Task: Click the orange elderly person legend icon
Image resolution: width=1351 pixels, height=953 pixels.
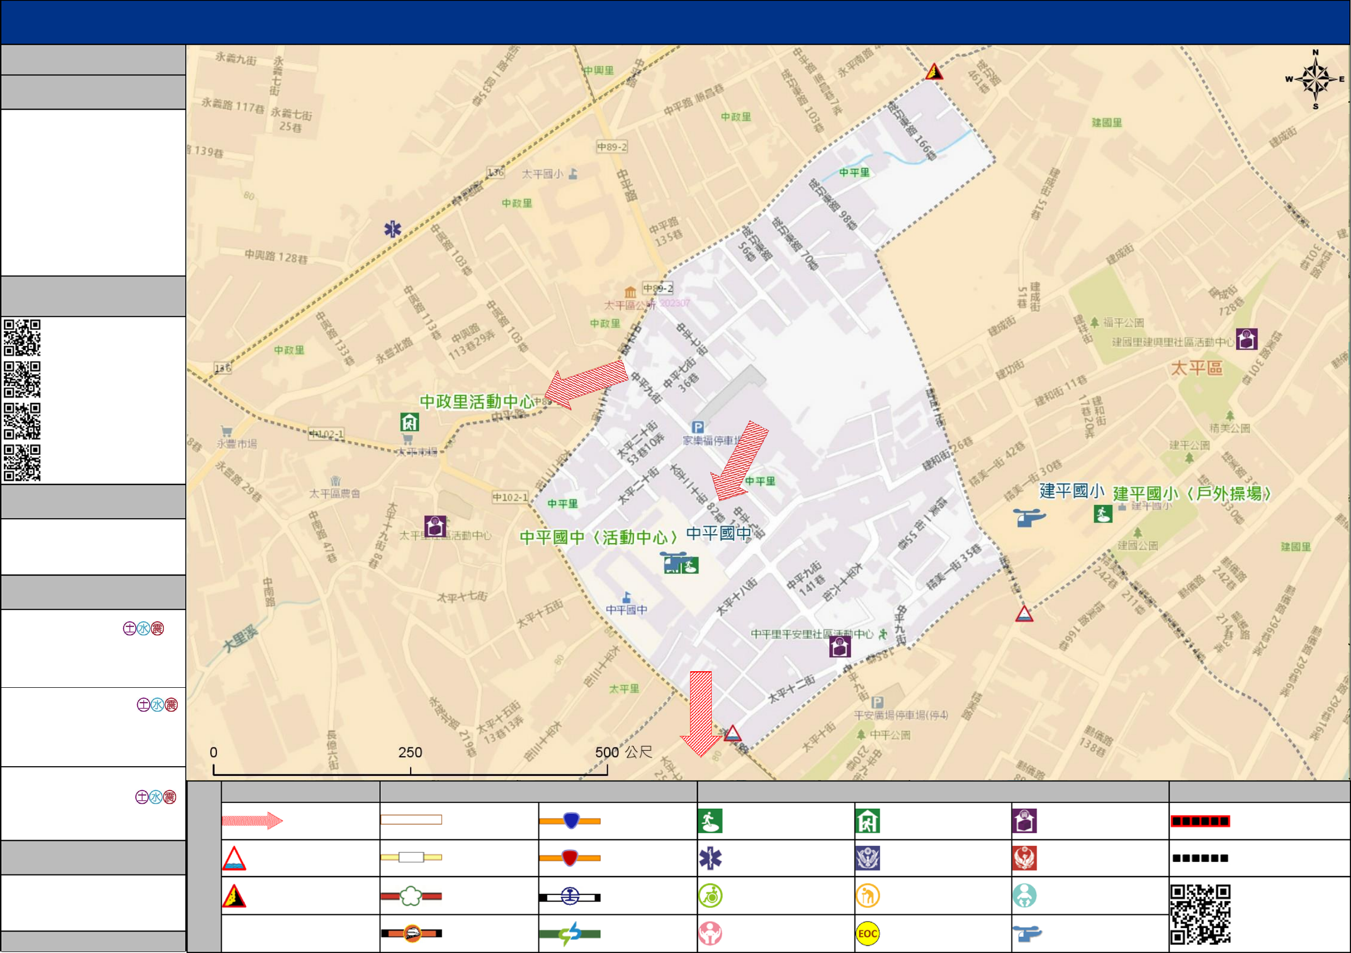Action: pyautogui.click(x=868, y=896)
